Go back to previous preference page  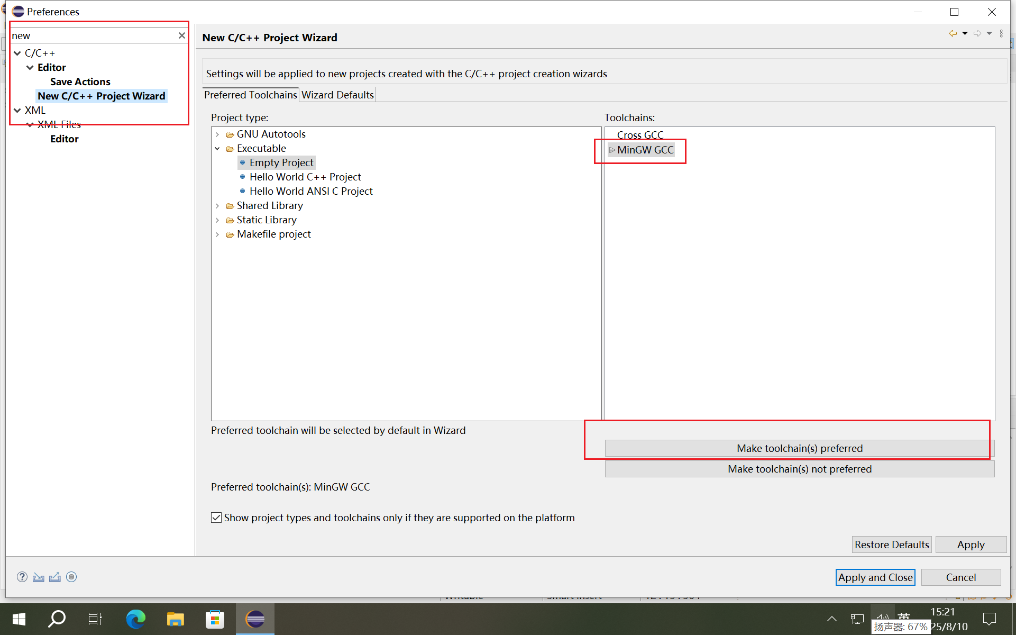point(953,33)
